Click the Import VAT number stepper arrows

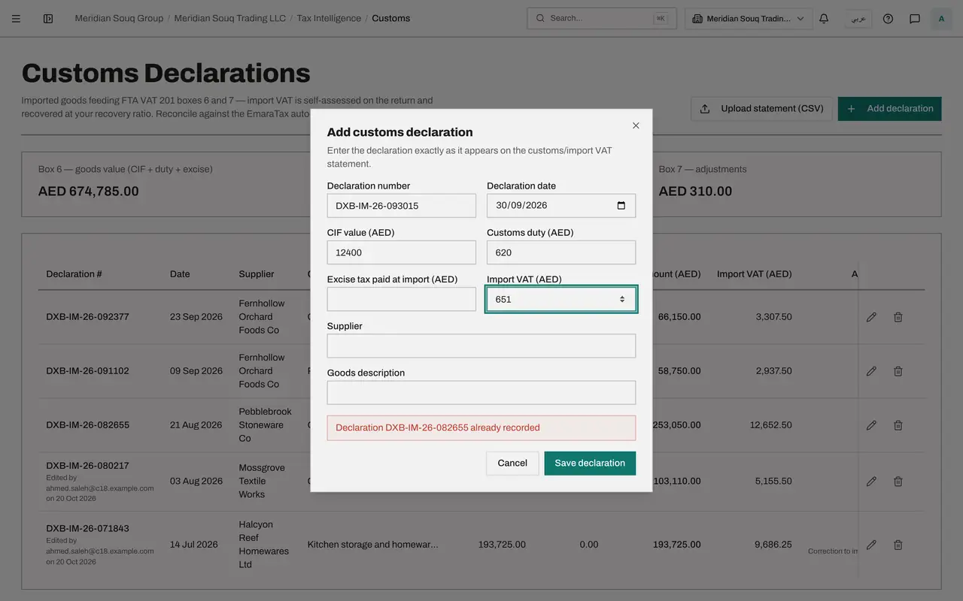tap(622, 299)
